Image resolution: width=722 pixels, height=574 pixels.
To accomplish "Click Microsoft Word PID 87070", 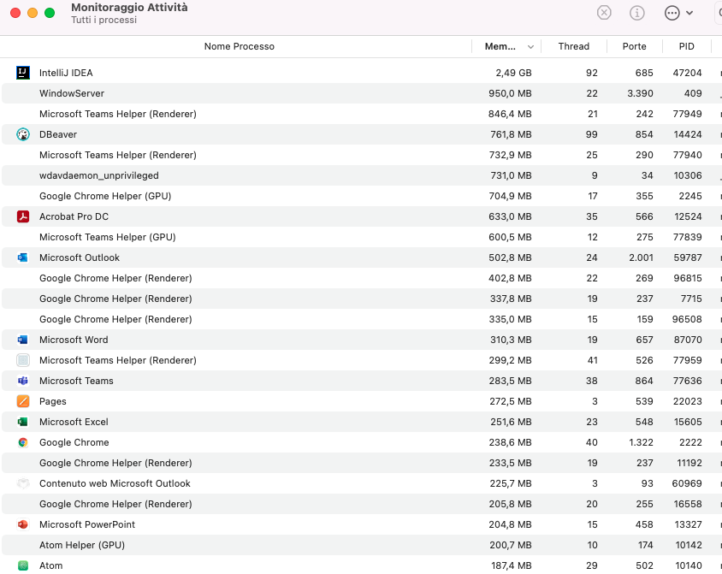I will point(688,340).
